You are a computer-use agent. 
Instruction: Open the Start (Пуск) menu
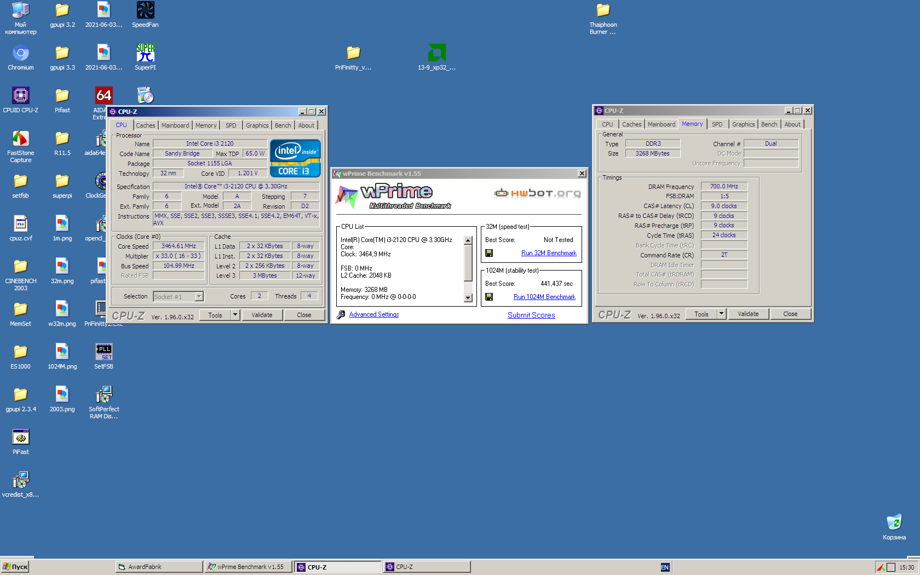coord(15,567)
